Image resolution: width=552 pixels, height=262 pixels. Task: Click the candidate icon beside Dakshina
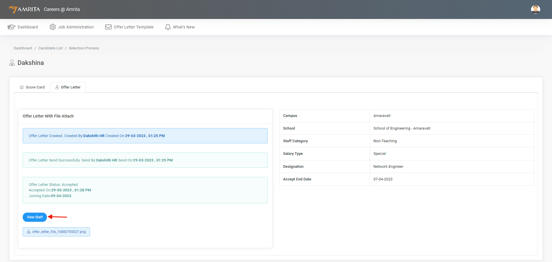click(12, 63)
